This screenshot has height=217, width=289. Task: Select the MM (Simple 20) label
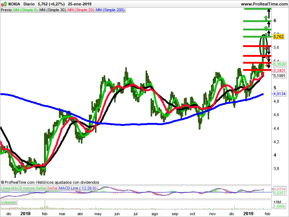coord(81,10)
